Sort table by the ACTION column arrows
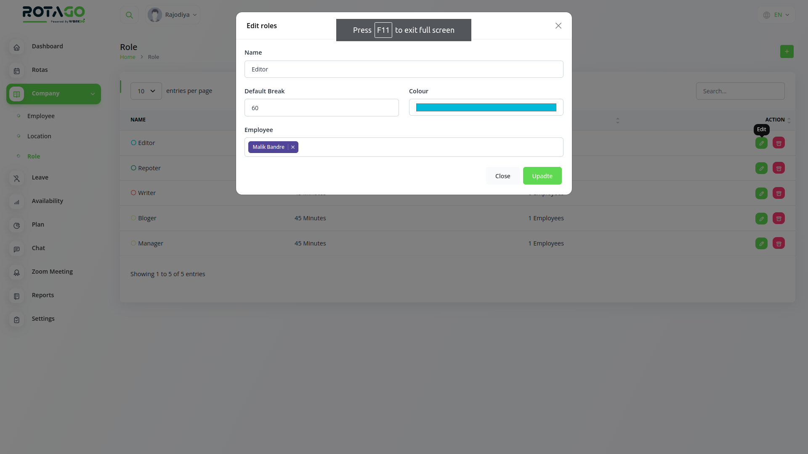808x454 pixels. click(x=789, y=120)
